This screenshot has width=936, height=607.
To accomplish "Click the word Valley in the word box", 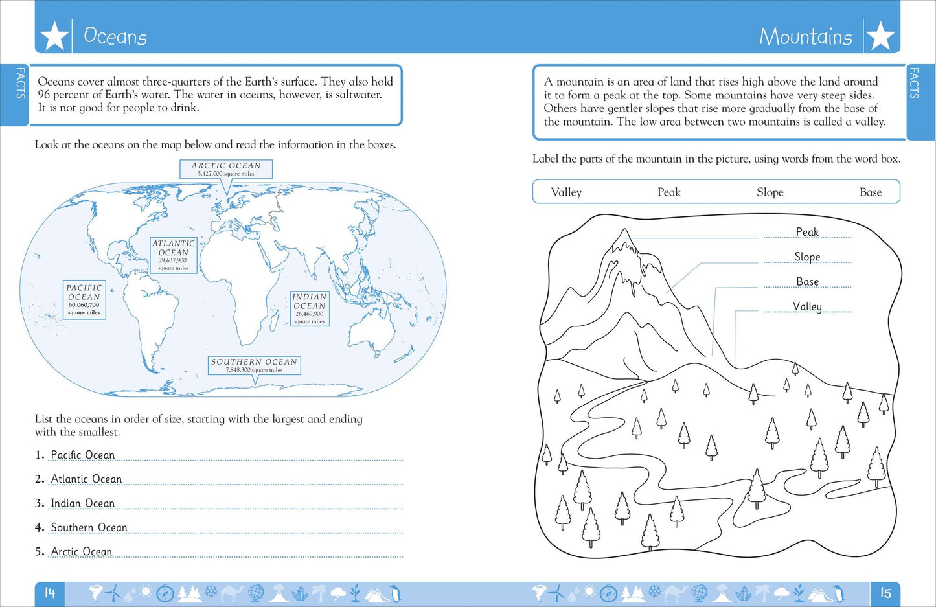I will 566,192.
